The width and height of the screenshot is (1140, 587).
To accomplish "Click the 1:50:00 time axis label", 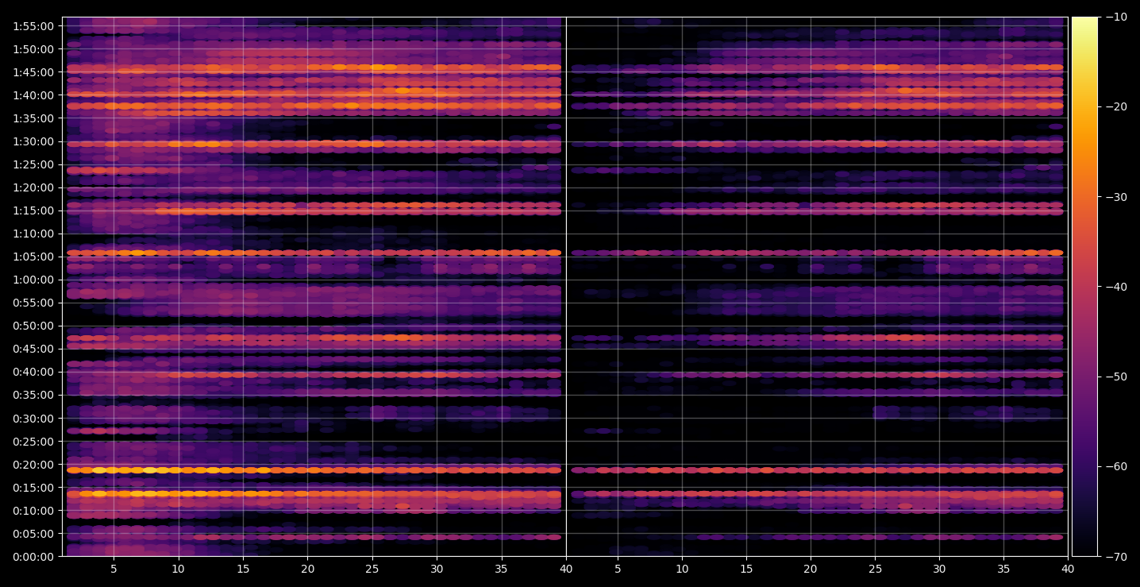I will pos(33,49).
